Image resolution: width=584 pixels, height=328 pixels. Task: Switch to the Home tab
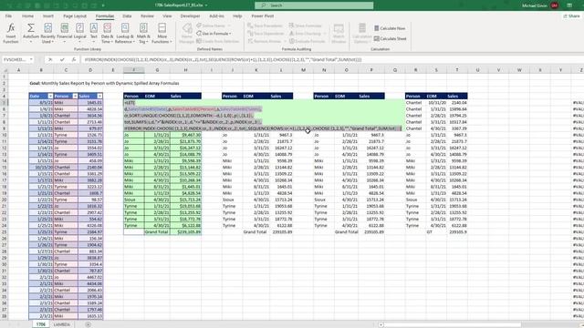pyautogui.click(x=27, y=16)
